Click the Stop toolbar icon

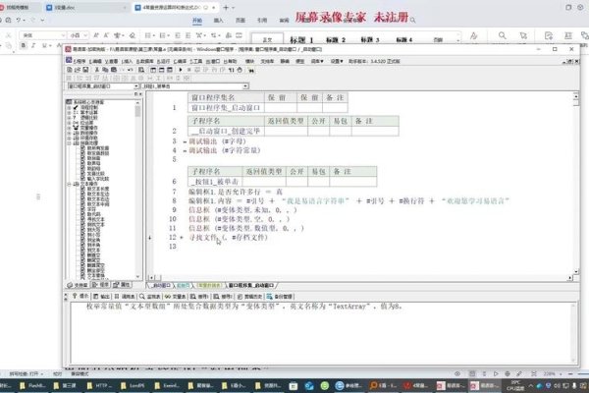(x=188, y=70)
